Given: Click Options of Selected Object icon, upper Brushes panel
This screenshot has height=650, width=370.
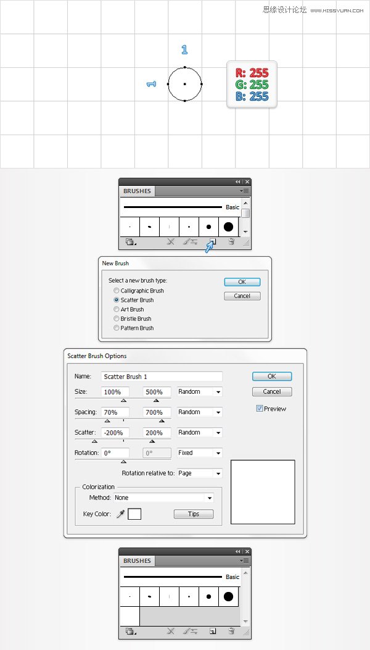Looking at the screenshot, I should (190, 242).
